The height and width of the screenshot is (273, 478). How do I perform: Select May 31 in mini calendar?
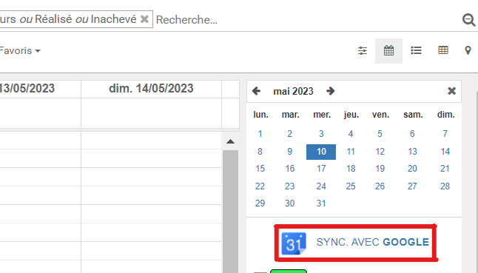click(321, 203)
